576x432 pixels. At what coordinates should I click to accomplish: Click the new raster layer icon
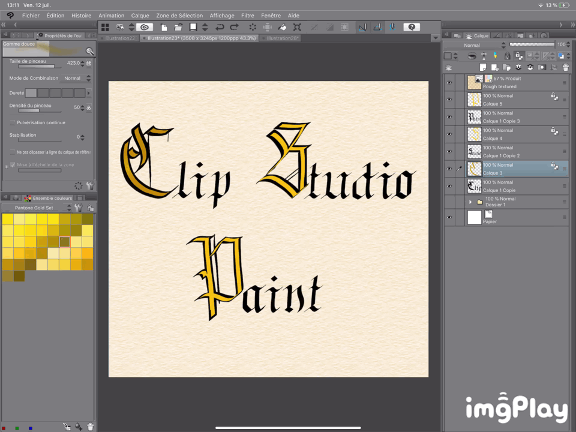pos(483,67)
